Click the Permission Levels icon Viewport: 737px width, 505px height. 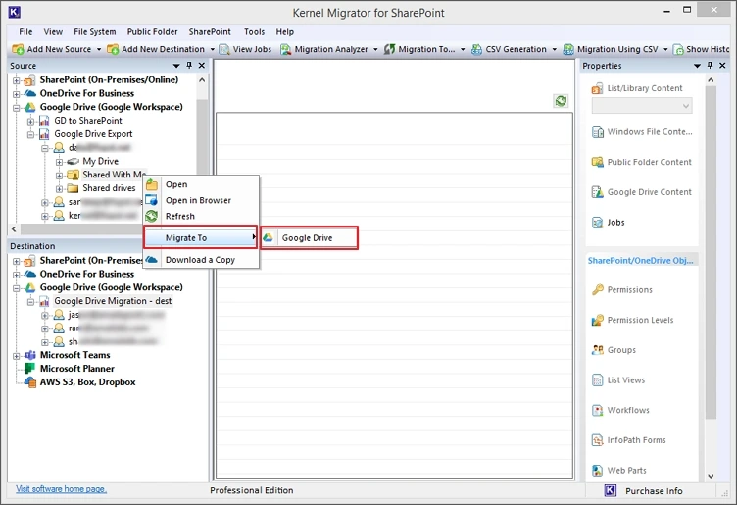[597, 321]
